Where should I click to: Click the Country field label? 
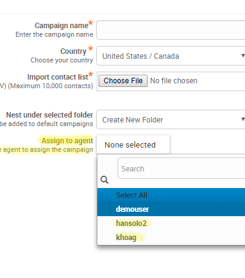pos(73,51)
